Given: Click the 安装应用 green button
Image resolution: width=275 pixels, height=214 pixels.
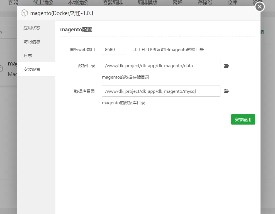Looking at the screenshot, I should (243, 120).
